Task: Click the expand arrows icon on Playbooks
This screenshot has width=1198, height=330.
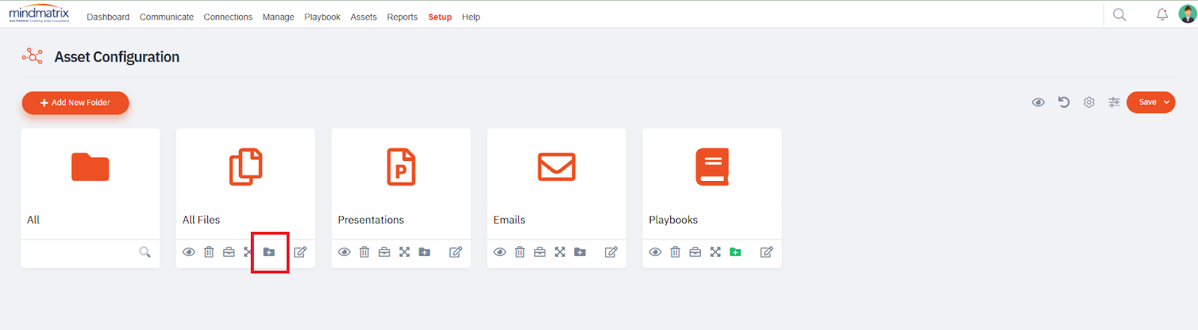Action: click(715, 252)
